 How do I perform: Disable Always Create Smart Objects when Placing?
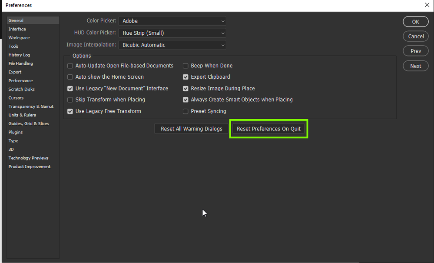click(x=186, y=100)
